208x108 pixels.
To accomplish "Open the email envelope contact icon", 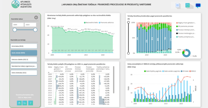I will (19, 103).
